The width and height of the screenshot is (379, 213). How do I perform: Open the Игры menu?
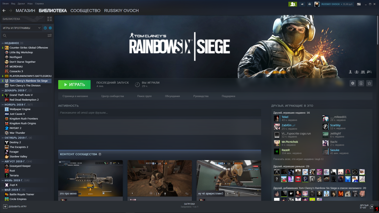tap(30, 4)
